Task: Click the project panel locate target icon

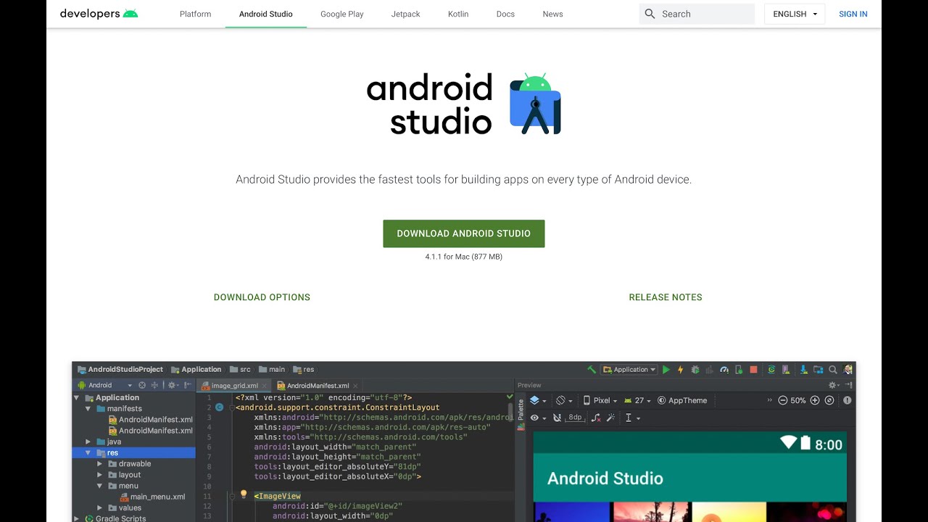Action: click(x=142, y=385)
